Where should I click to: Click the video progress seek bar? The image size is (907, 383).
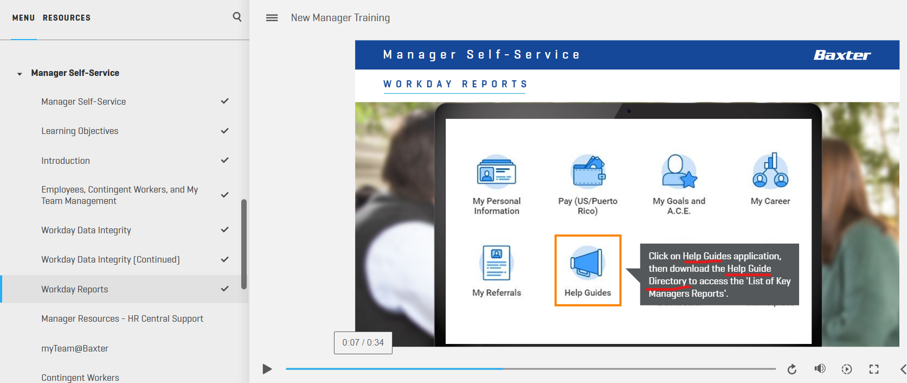pos(531,369)
